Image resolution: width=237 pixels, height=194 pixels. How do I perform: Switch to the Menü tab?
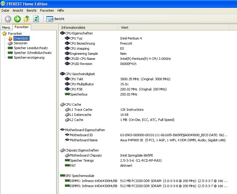[x=6, y=28]
